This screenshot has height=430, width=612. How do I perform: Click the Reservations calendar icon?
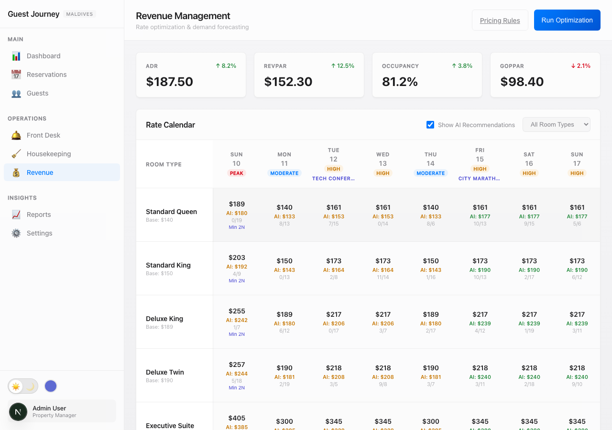pos(16,75)
